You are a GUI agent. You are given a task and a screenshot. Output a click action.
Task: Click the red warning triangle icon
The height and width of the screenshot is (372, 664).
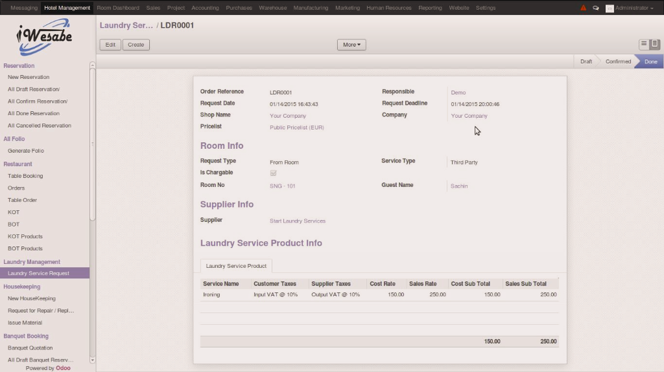coord(583,8)
